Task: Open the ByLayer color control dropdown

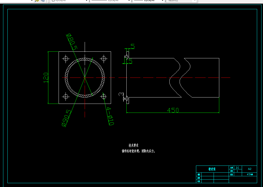Action: click(69, 1)
